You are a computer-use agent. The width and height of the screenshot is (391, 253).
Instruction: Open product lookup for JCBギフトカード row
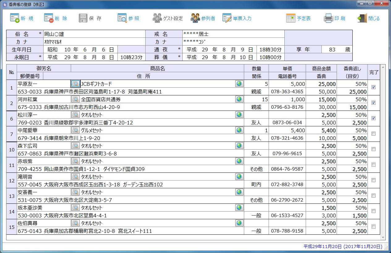point(75,84)
